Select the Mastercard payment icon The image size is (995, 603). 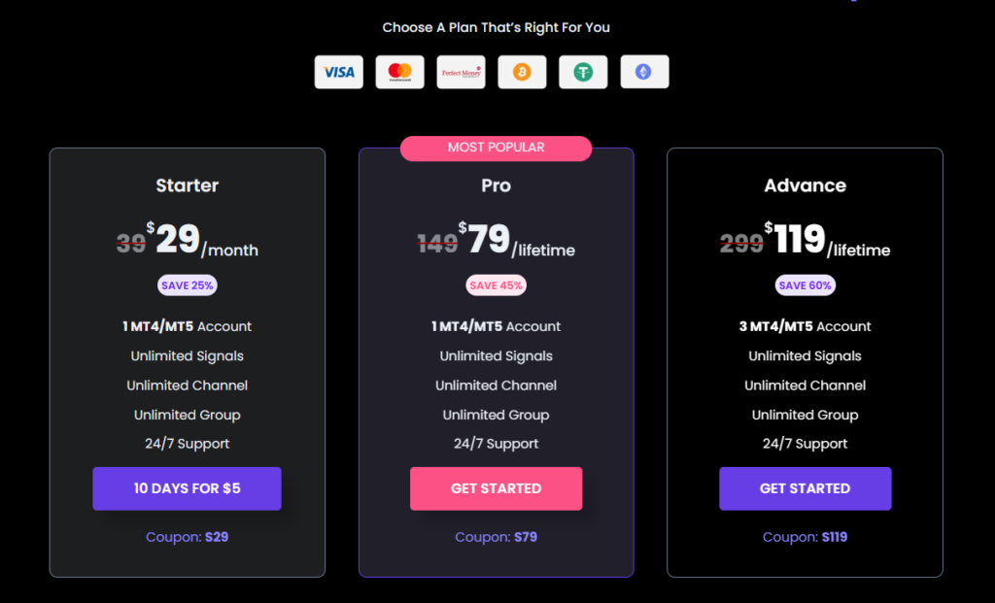point(399,72)
